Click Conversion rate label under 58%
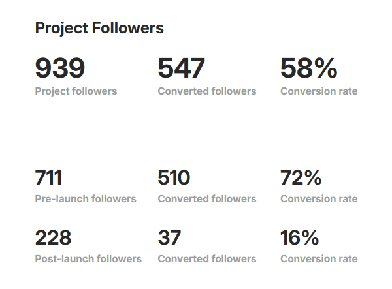Viewport: 392px width, 289px height. pos(319,91)
